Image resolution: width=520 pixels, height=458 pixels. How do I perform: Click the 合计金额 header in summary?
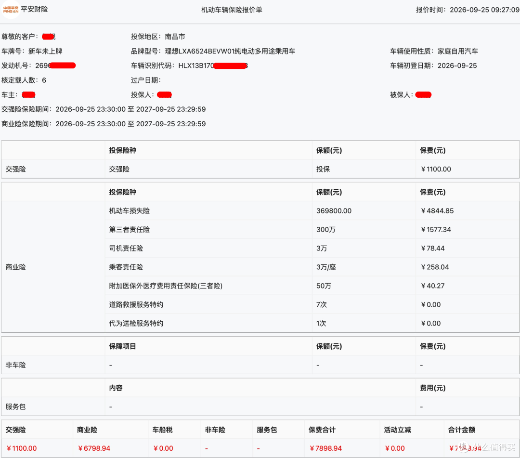coord(462,430)
